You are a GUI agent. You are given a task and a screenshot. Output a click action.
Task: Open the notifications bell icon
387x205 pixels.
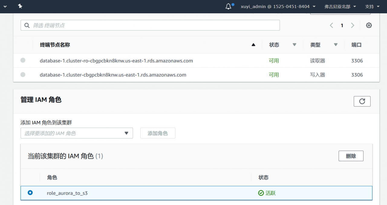coord(229,6)
